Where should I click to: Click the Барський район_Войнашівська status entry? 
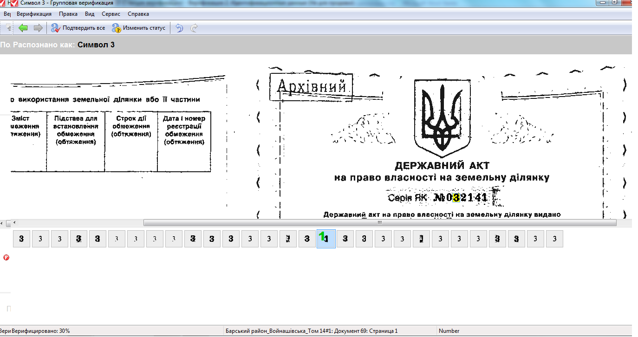click(x=311, y=331)
